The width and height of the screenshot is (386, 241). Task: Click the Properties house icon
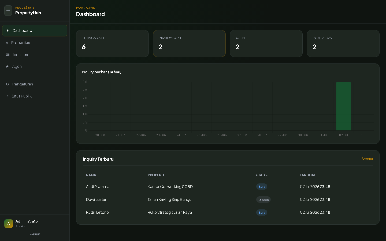coord(7,43)
